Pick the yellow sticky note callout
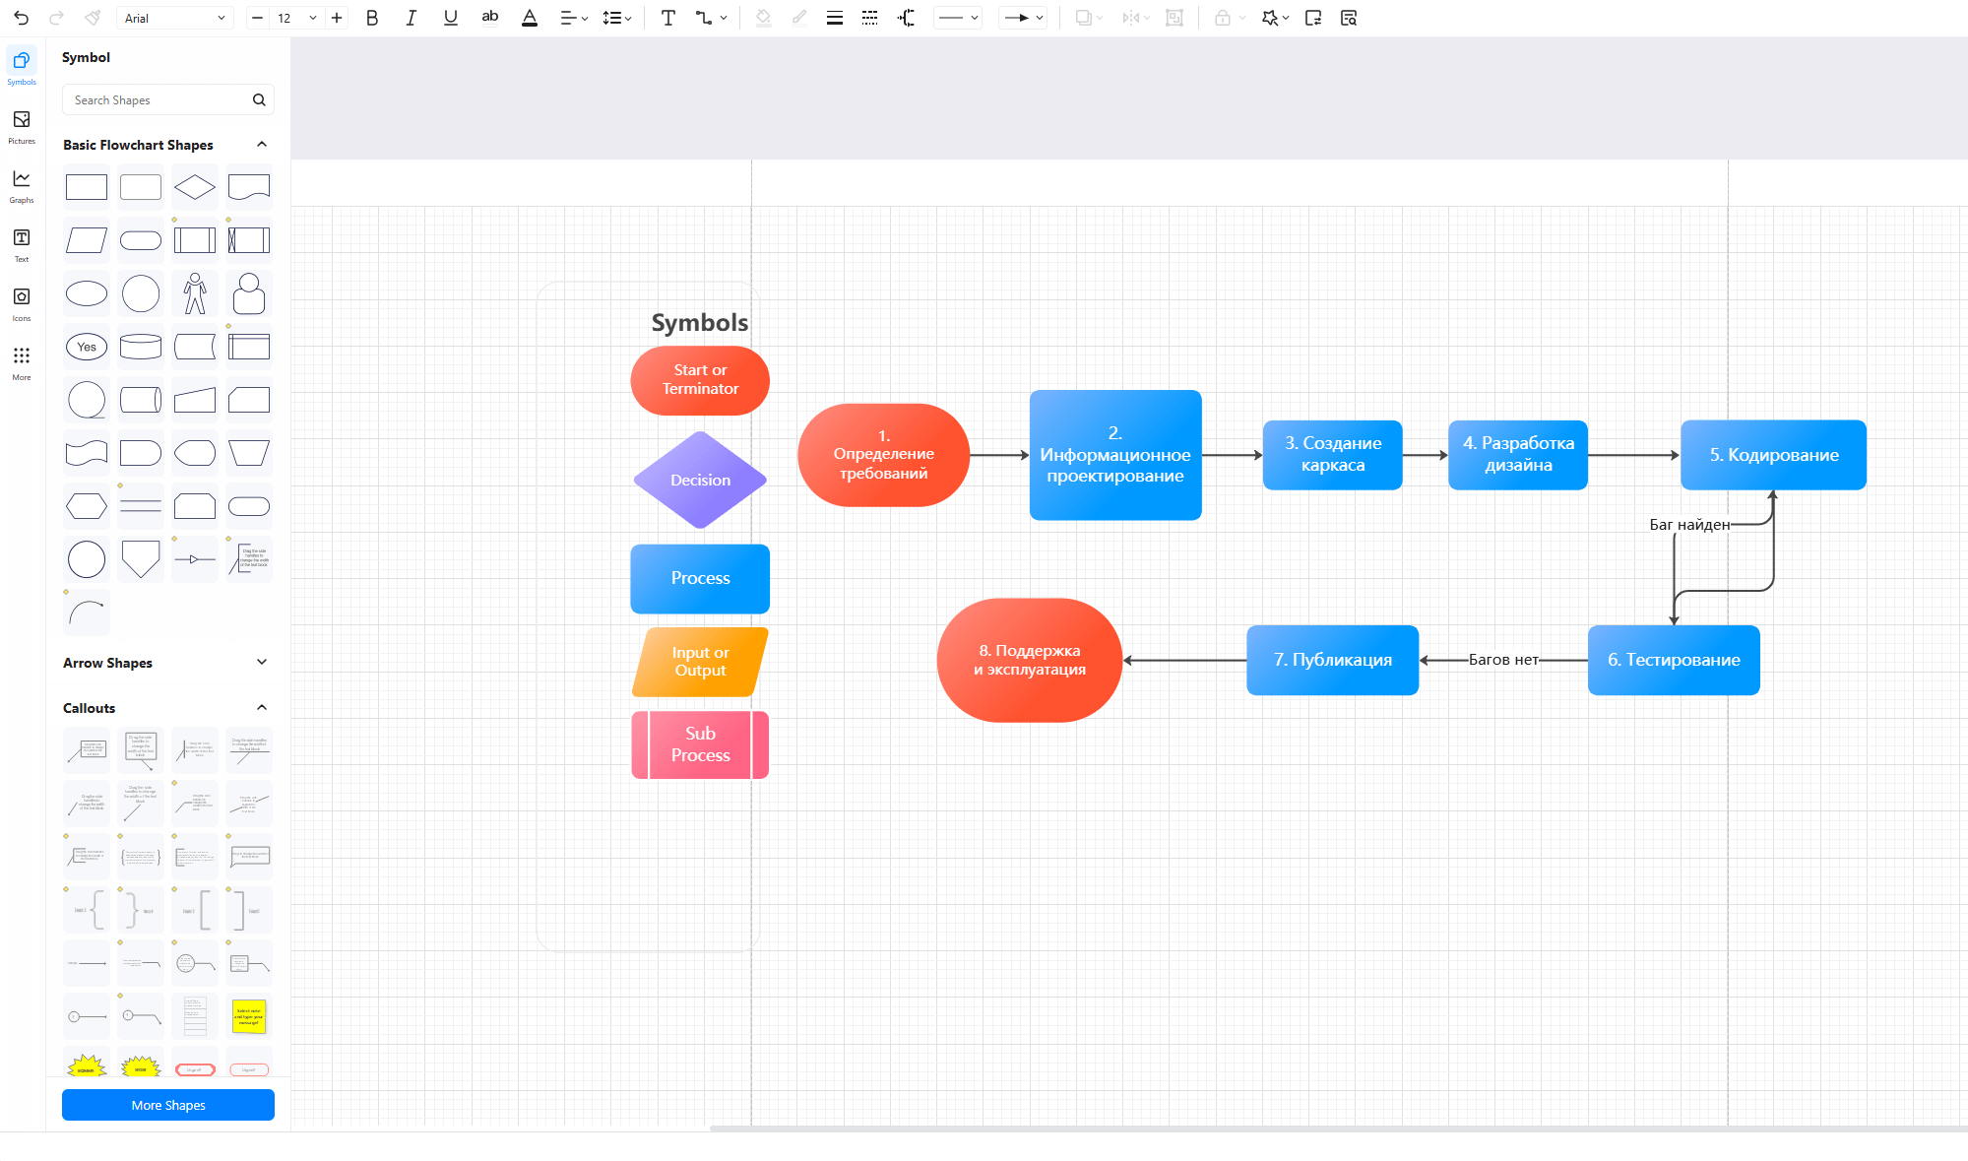 (249, 1016)
